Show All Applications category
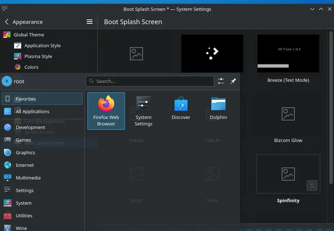 point(42,111)
